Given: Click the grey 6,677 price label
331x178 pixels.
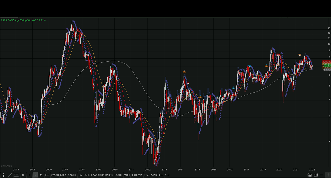Looking at the screenshot, I should [x=327, y=70].
